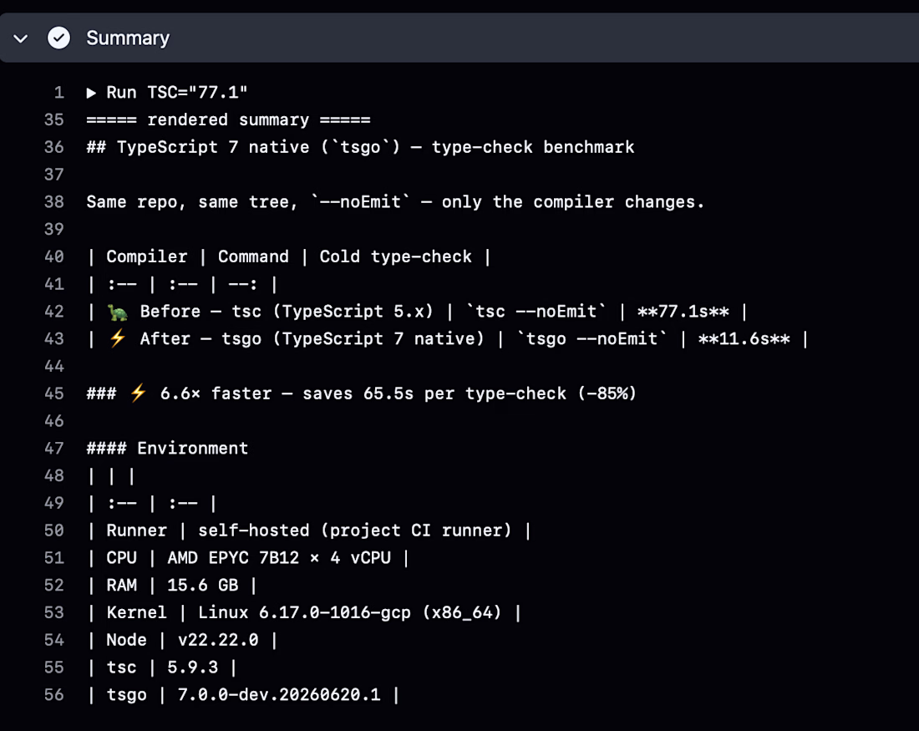
Task: Click the `tsgo --noEmit` command text
Action: [592, 339]
